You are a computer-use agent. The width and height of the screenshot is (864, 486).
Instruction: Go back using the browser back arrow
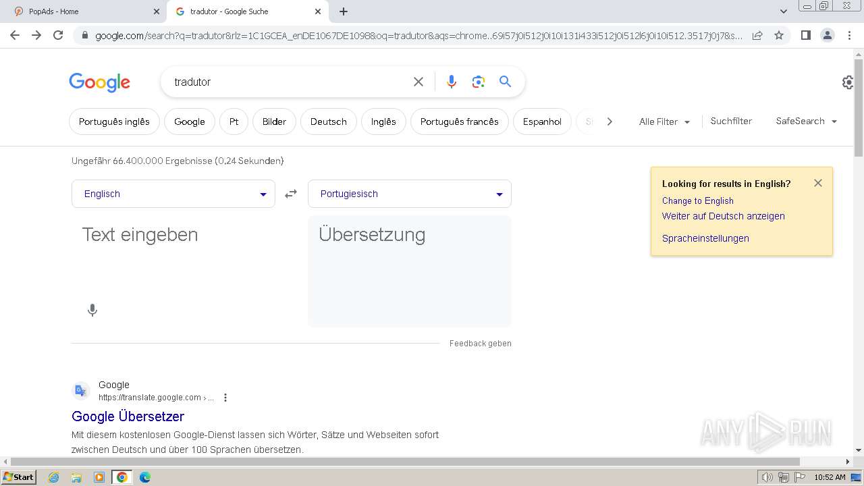tap(15, 35)
